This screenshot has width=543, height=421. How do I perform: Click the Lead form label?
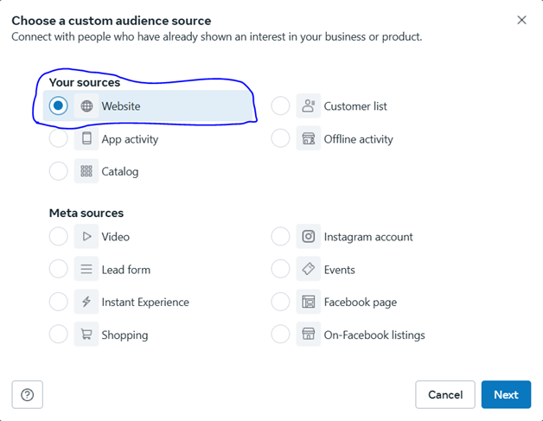point(126,270)
